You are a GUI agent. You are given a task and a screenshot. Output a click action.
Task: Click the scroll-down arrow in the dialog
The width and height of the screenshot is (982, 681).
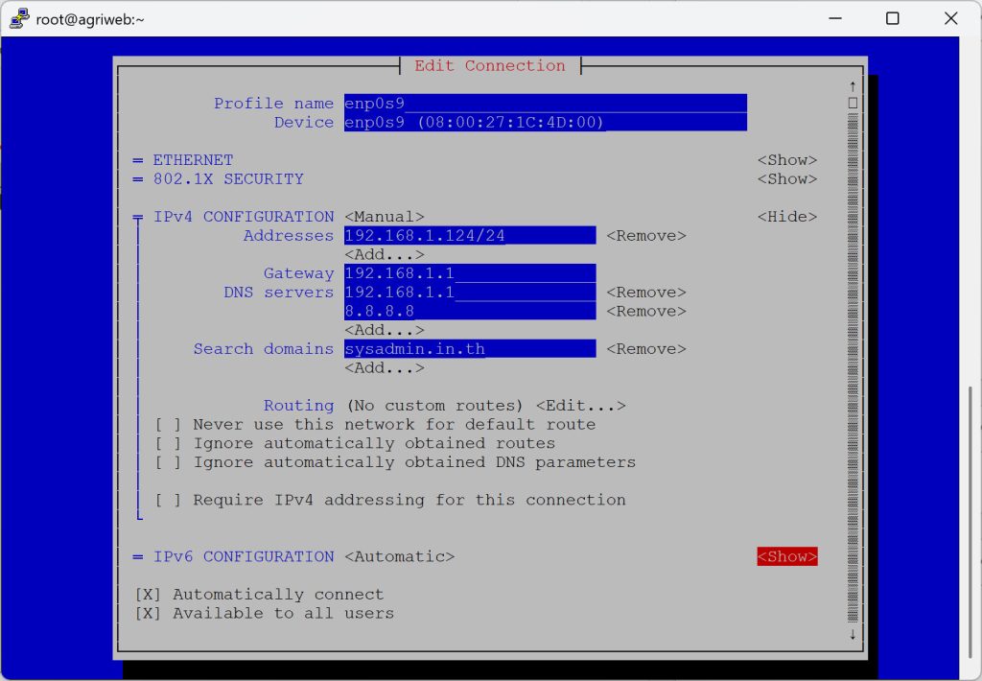(x=852, y=633)
